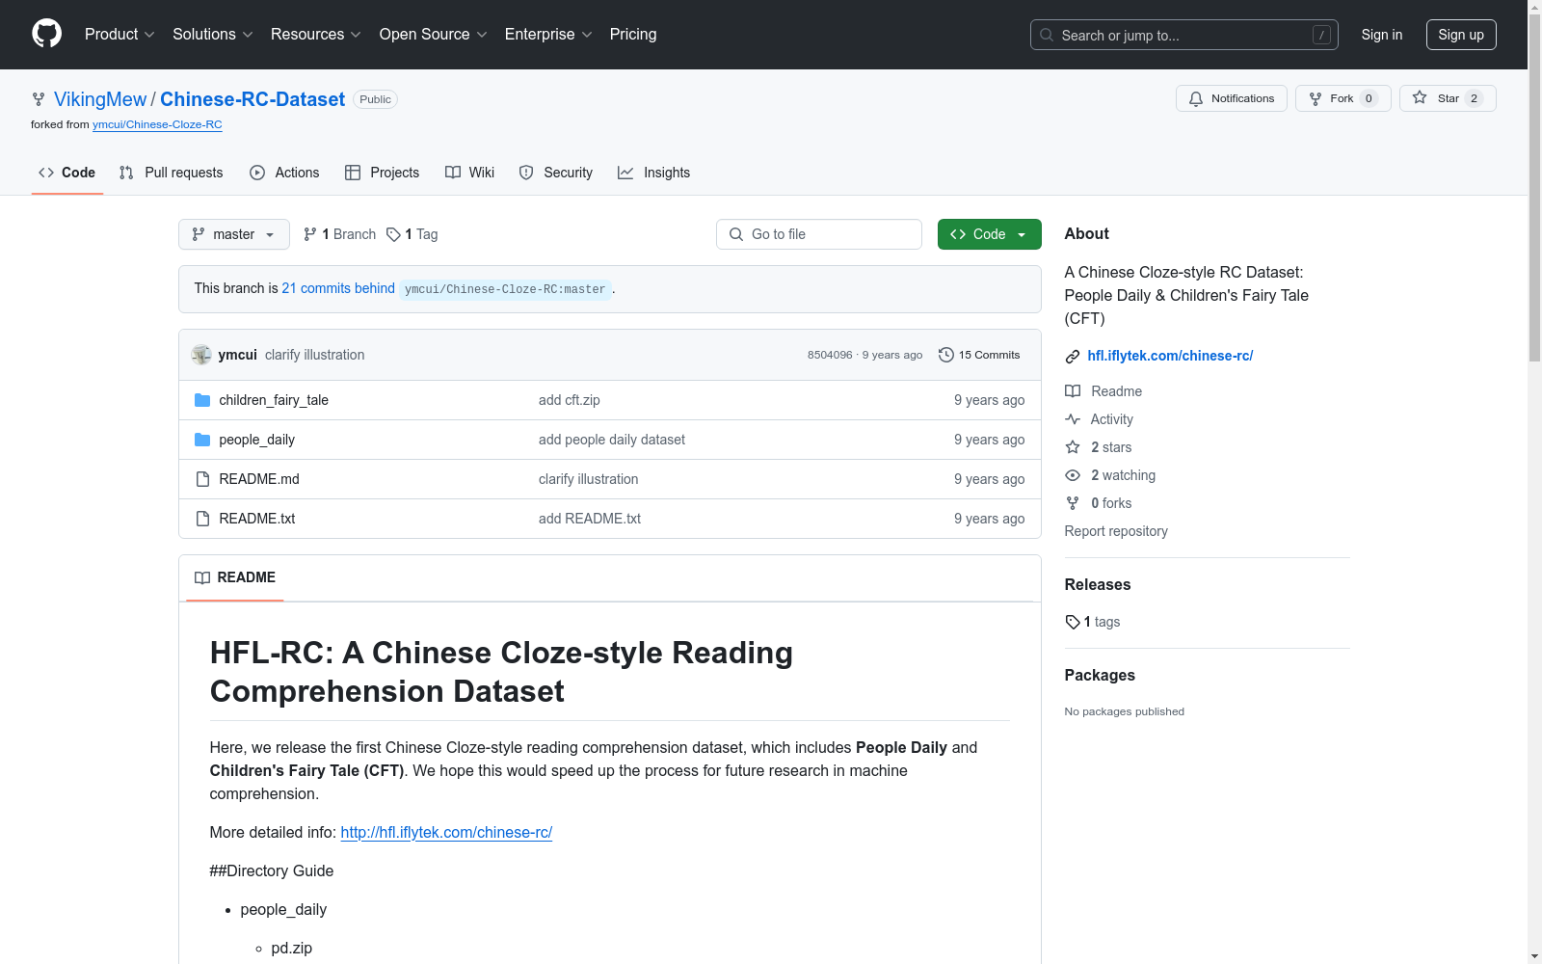
Task: Expand the Enterprise menu
Action: tap(548, 34)
